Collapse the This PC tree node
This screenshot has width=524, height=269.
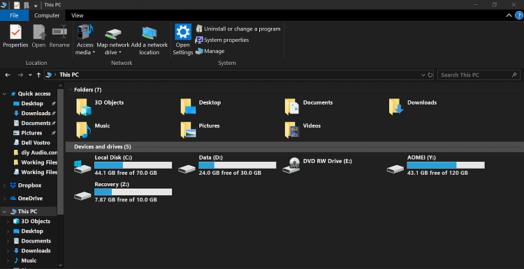click(x=5, y=212)
